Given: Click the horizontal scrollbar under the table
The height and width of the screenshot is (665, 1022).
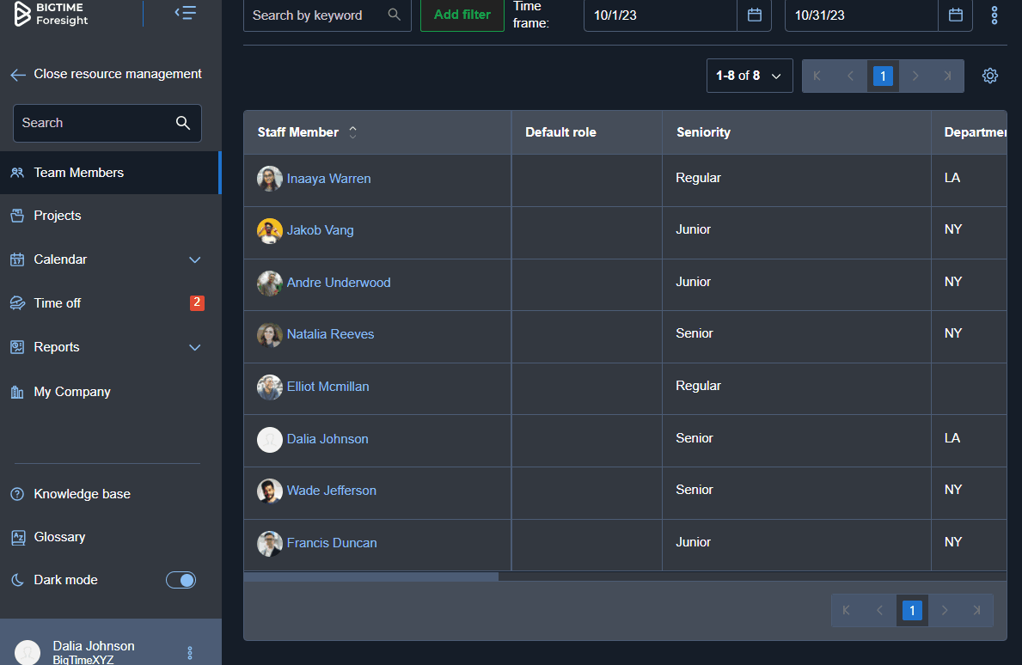Looking at the screenshot, I should coord(370,577).
